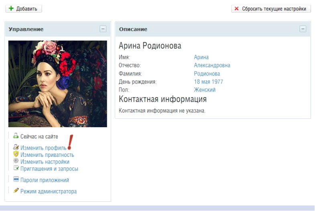Viewport: 315px width, 211px height.
Task: Collapse the Описание panel
Action: [x=303, y=29]
